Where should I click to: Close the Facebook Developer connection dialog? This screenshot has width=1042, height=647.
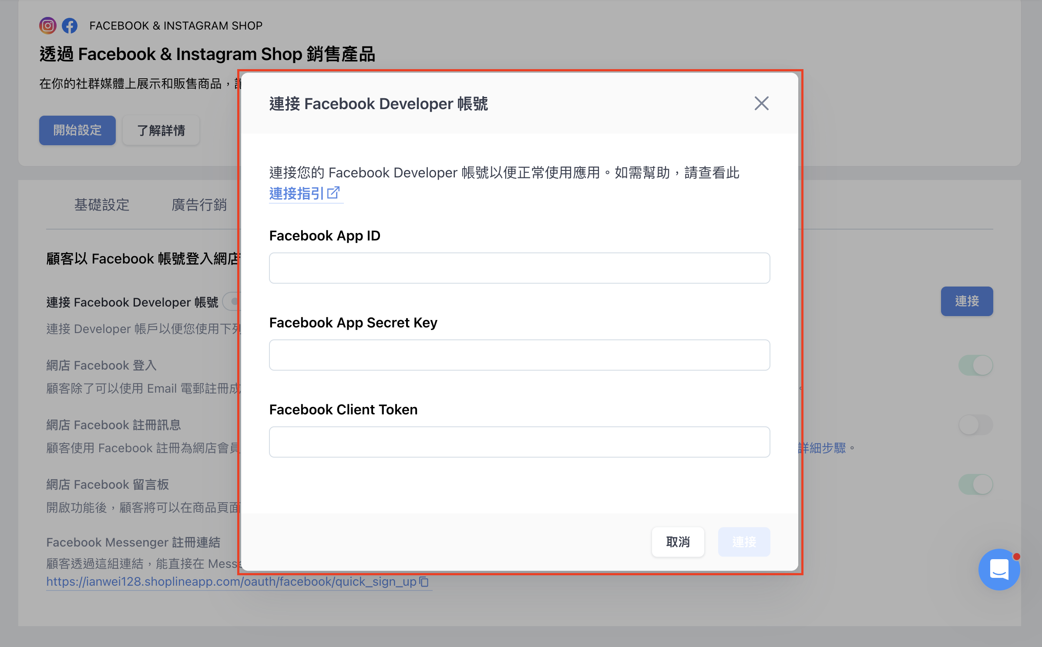761,103
